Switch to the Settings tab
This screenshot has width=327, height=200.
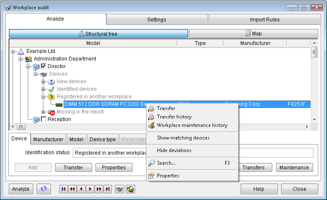157,20
